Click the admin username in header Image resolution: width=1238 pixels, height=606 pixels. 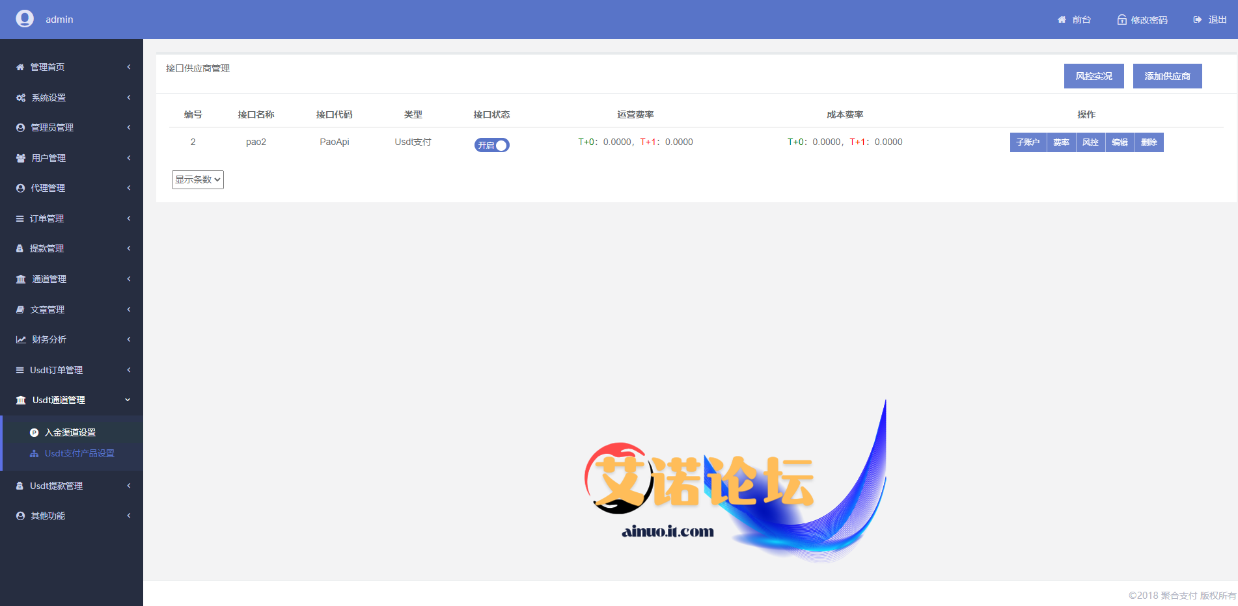(59, 20)
